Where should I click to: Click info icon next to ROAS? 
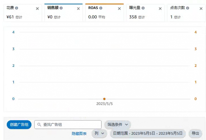click(x=101, y=8)
